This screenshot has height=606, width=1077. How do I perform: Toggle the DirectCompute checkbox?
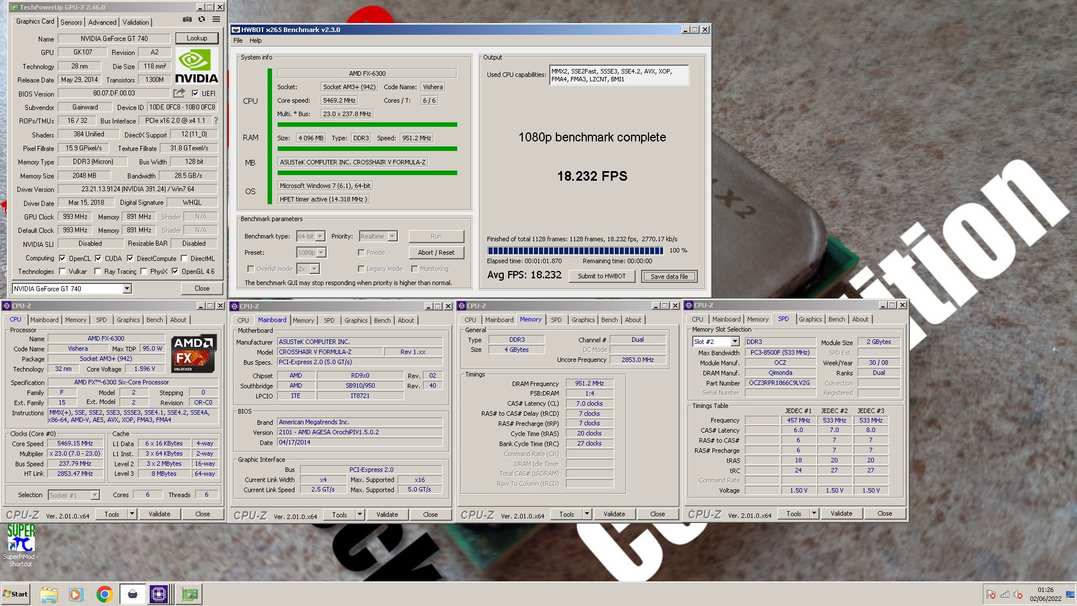point(130,259)
